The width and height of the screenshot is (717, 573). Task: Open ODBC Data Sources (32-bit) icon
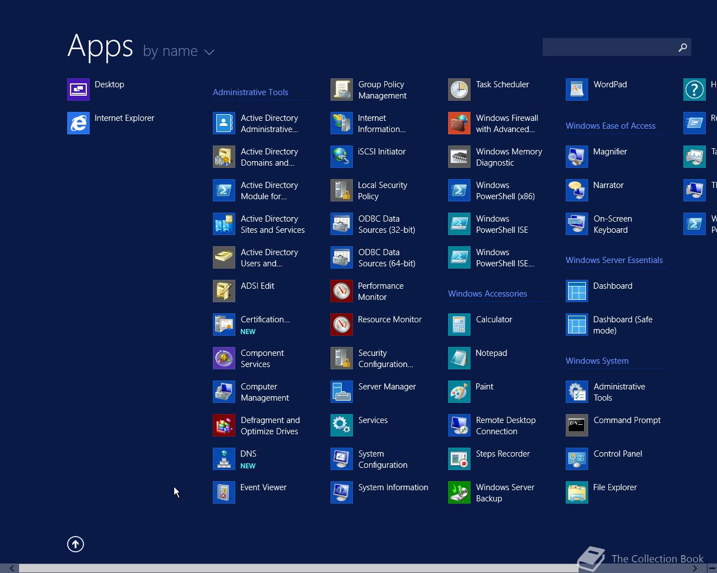pos(342,224)
